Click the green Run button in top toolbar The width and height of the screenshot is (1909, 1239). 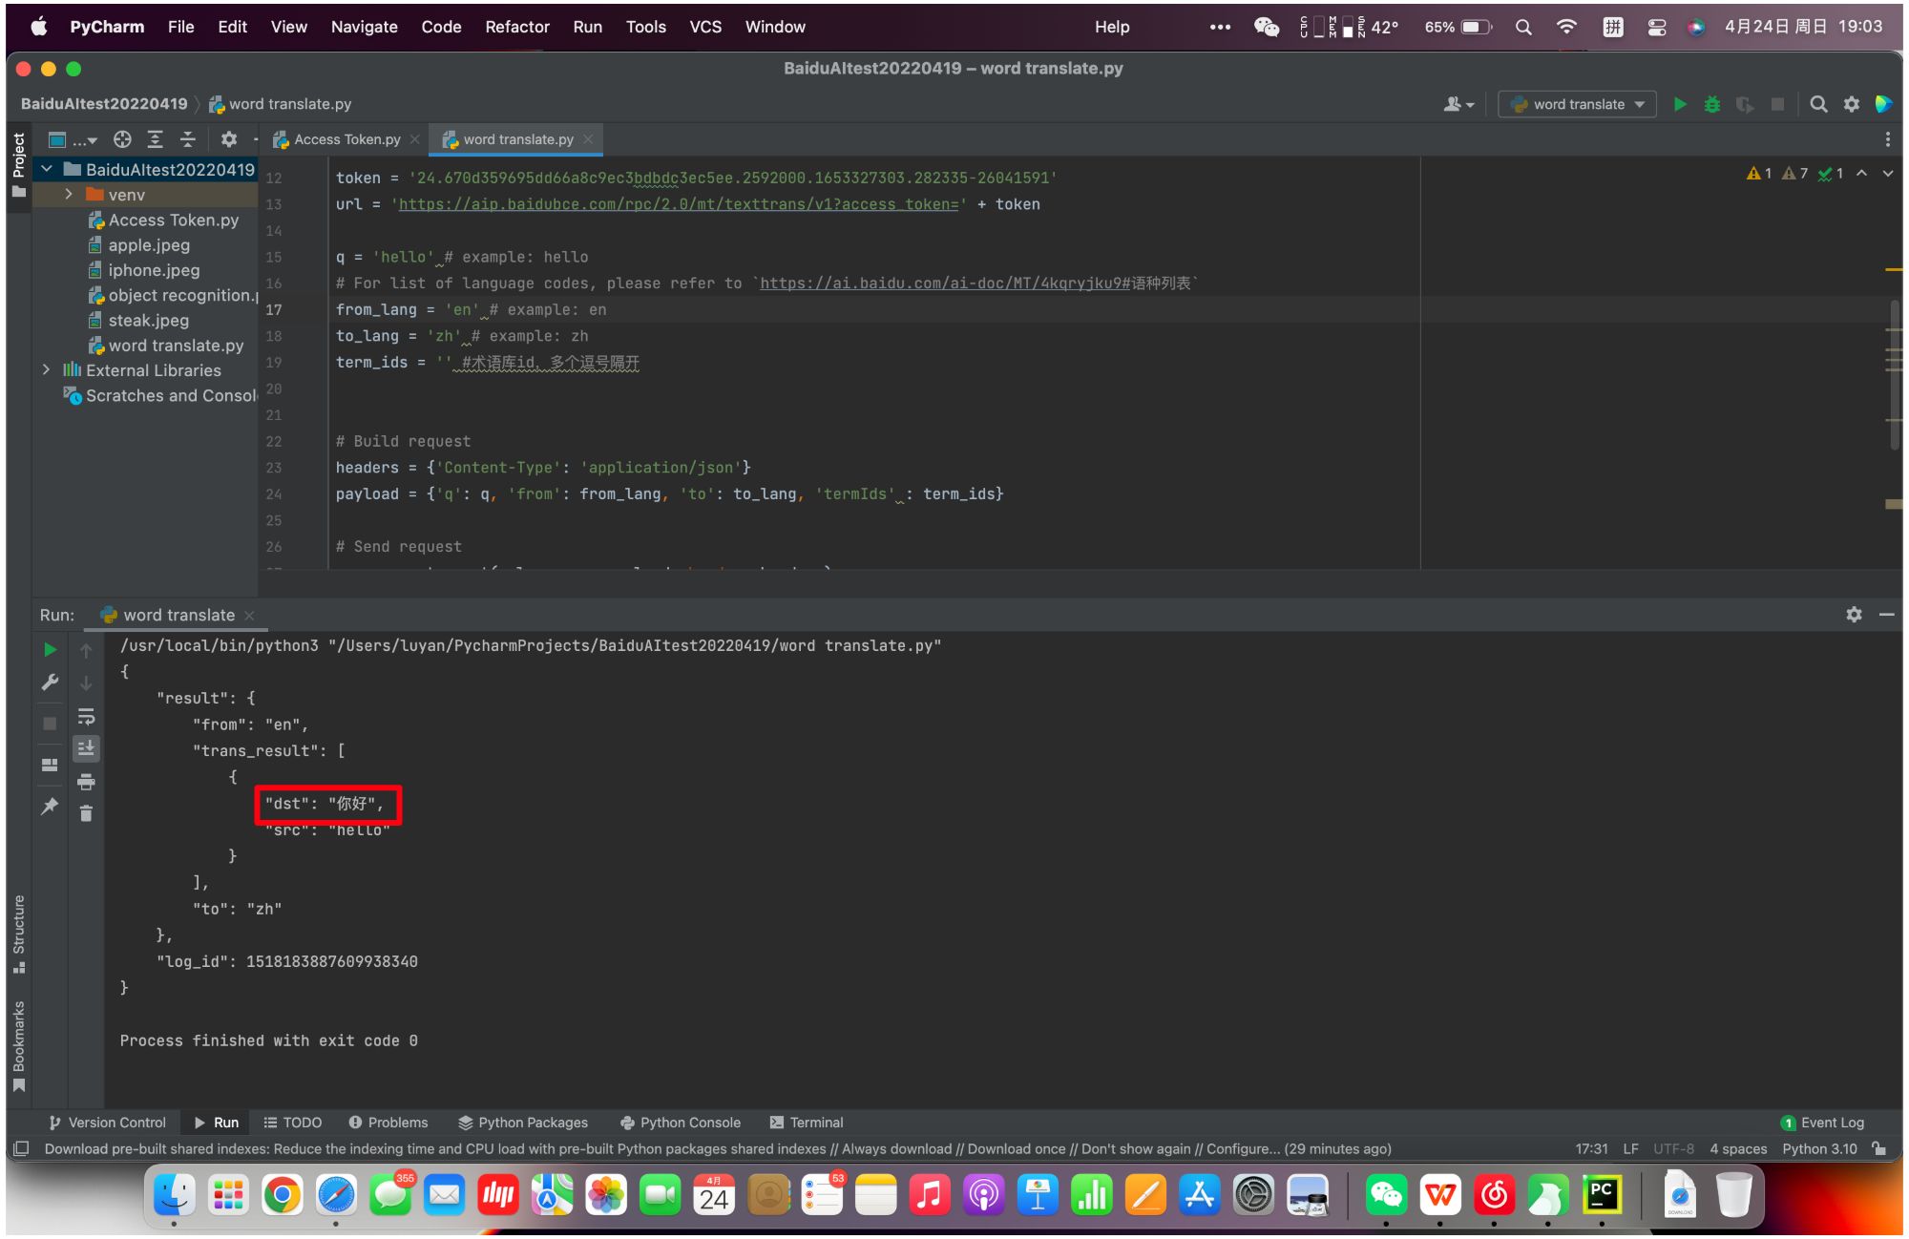(x=1680, y=104)
